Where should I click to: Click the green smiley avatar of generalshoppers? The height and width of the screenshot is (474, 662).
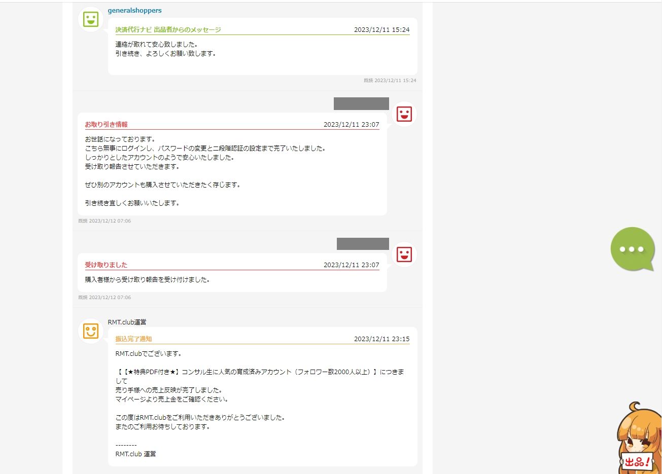(91, 20)
